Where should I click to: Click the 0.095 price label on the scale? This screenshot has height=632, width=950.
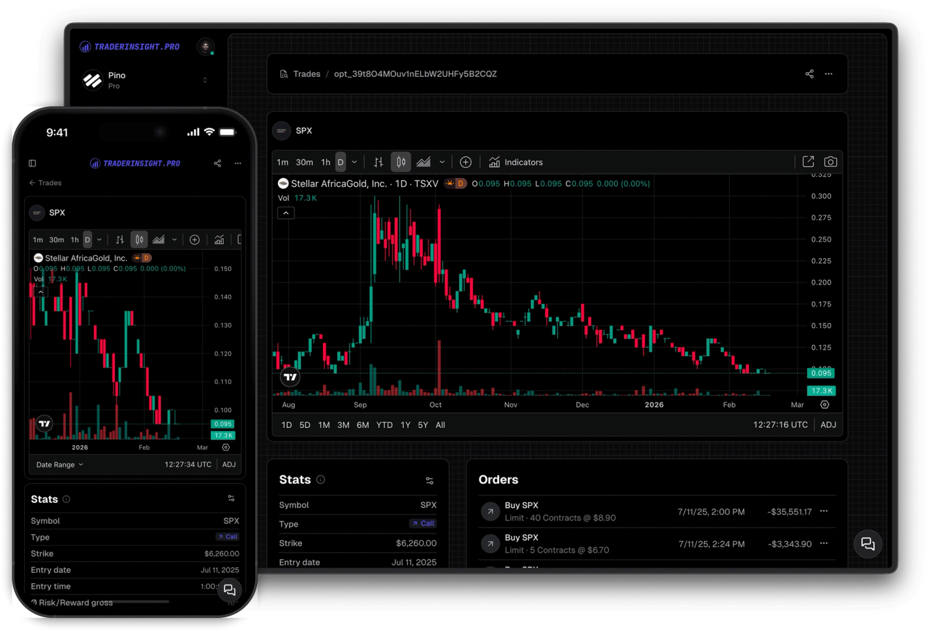pyautogui.click(x=820, y=373)
